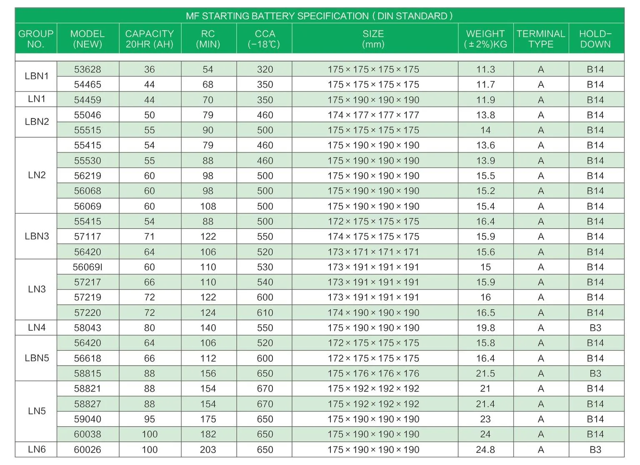Viewport: 640px width, 465px height.
Task: Click the GROUP NO. column header
Action: [36, 39]
